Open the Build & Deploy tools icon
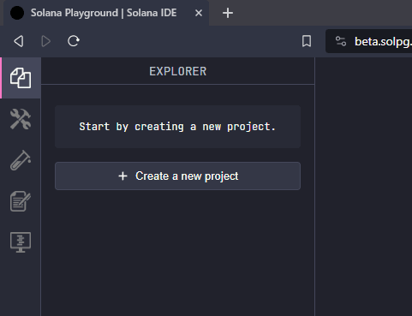Screen dimensions: 412x316 [x=21, y=119]
